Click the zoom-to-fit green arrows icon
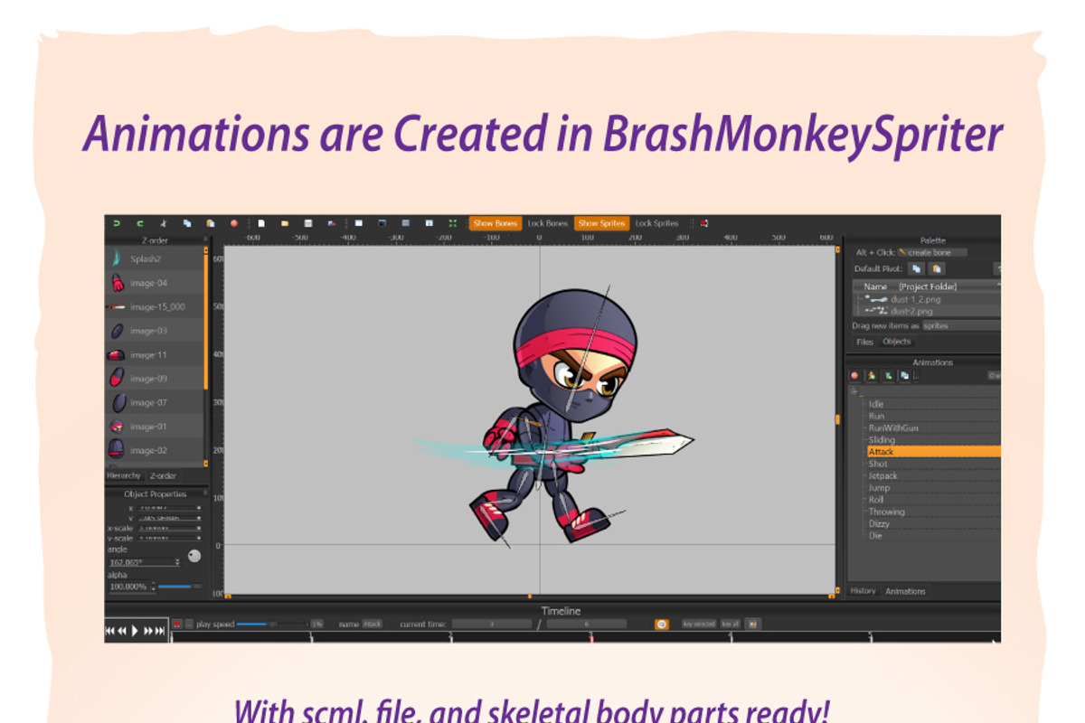1085x723 pixels. [x=453, y=223]
